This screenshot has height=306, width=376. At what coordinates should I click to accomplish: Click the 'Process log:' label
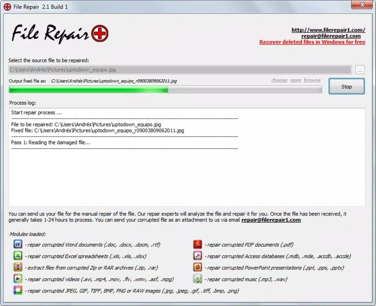tap(23, 103)
